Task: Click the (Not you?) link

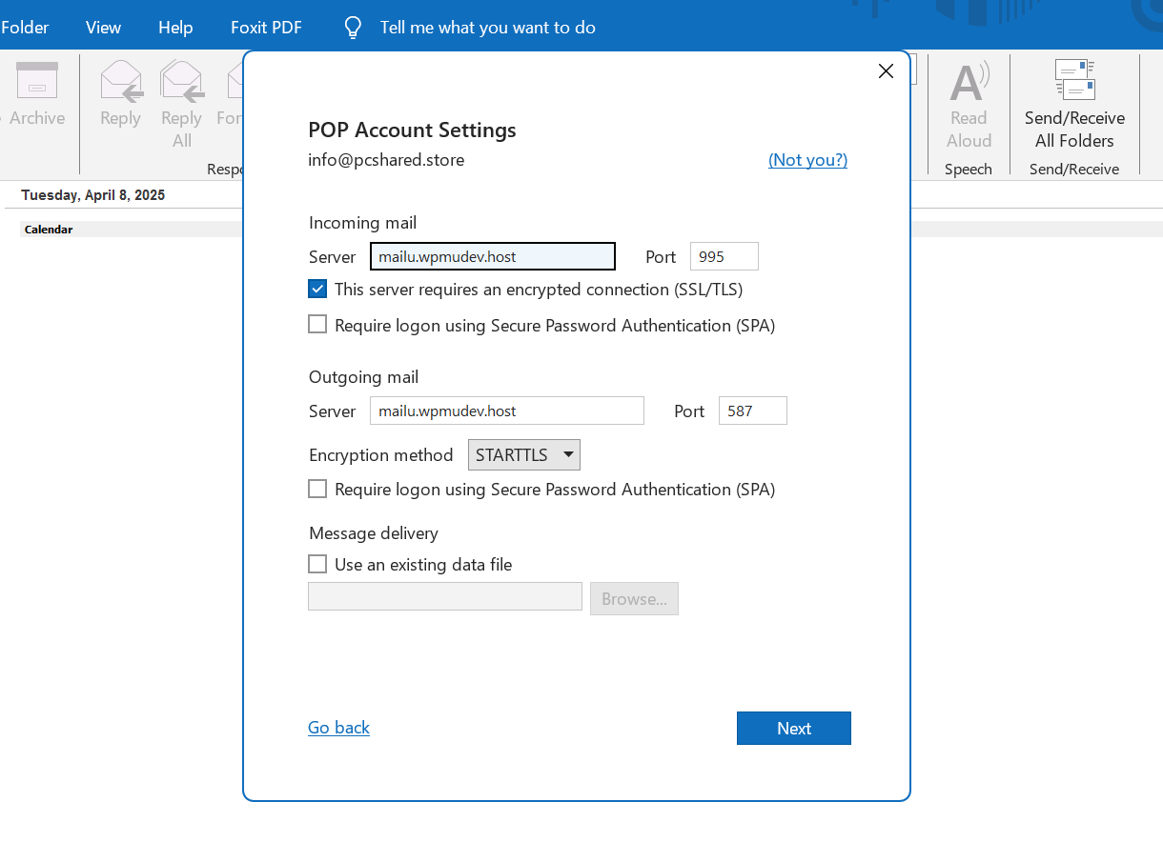Action: click(x=807, y=160)
